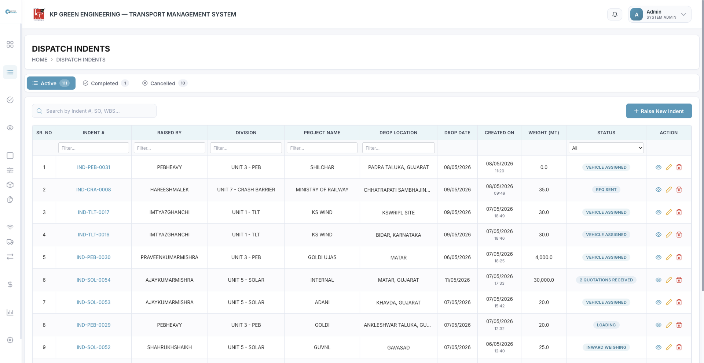
Task: Switch to the Active indents tab
Action: pos(51,83)
